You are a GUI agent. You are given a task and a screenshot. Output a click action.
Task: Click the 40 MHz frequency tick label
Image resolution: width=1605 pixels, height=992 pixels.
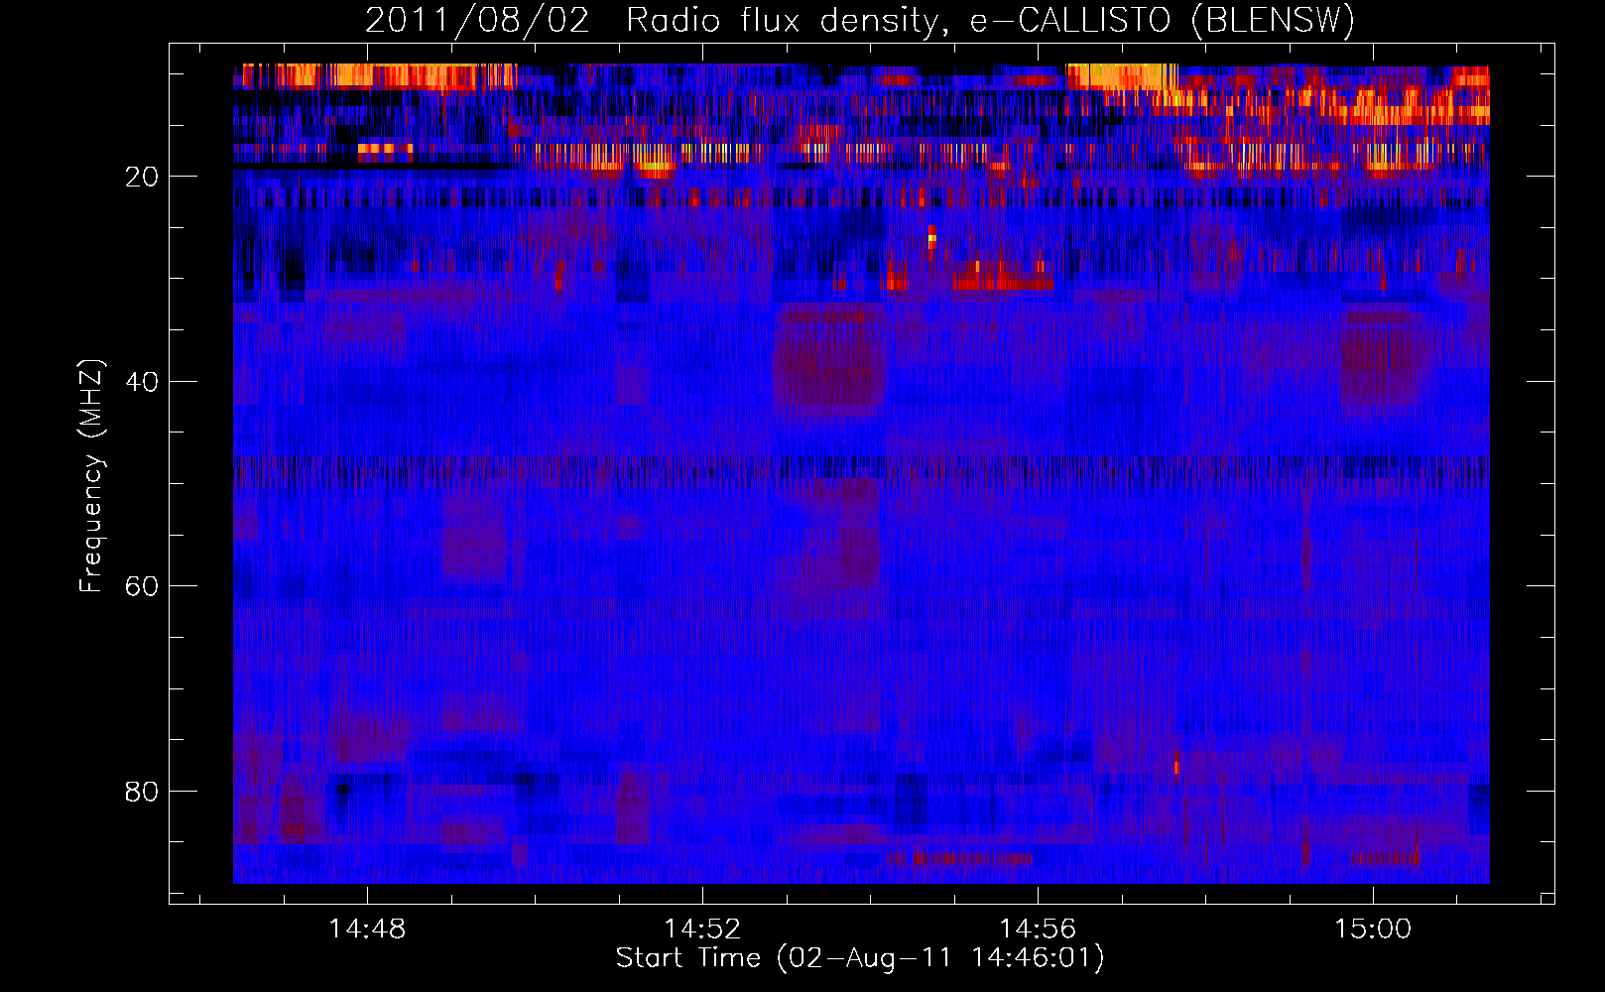142,382
